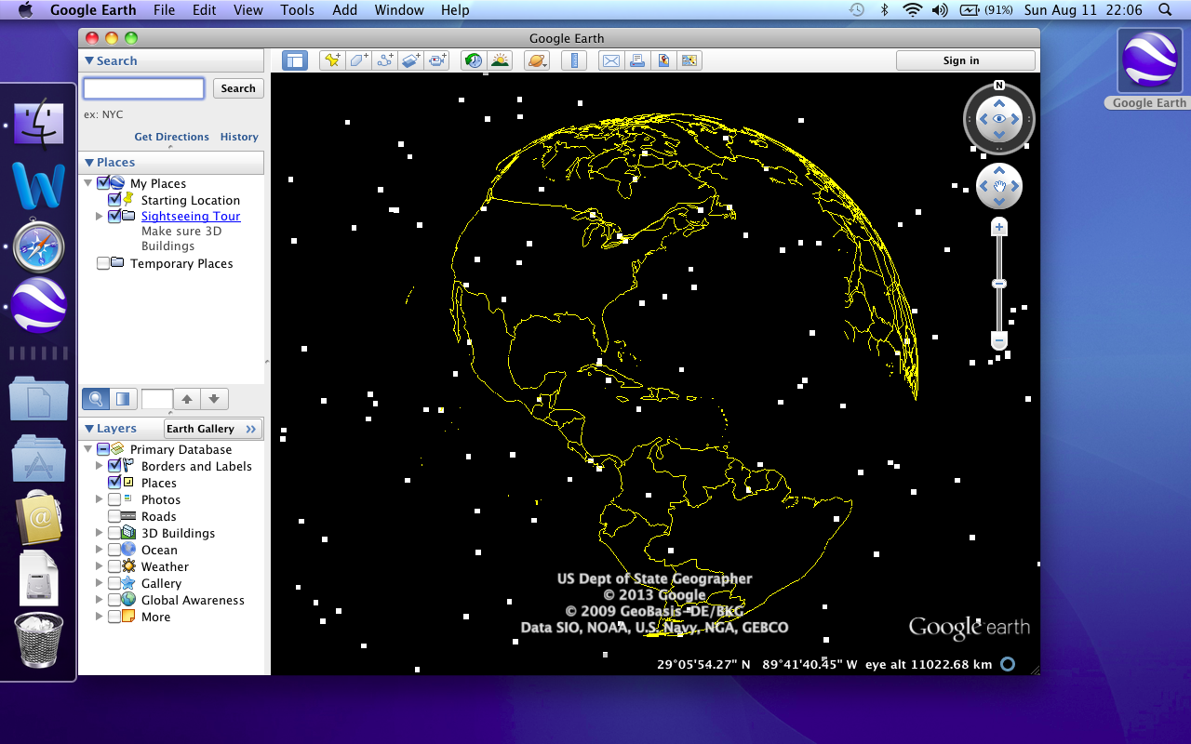Open the File menu
Viewport: 1191px width, 744px height.
(164, 10)
